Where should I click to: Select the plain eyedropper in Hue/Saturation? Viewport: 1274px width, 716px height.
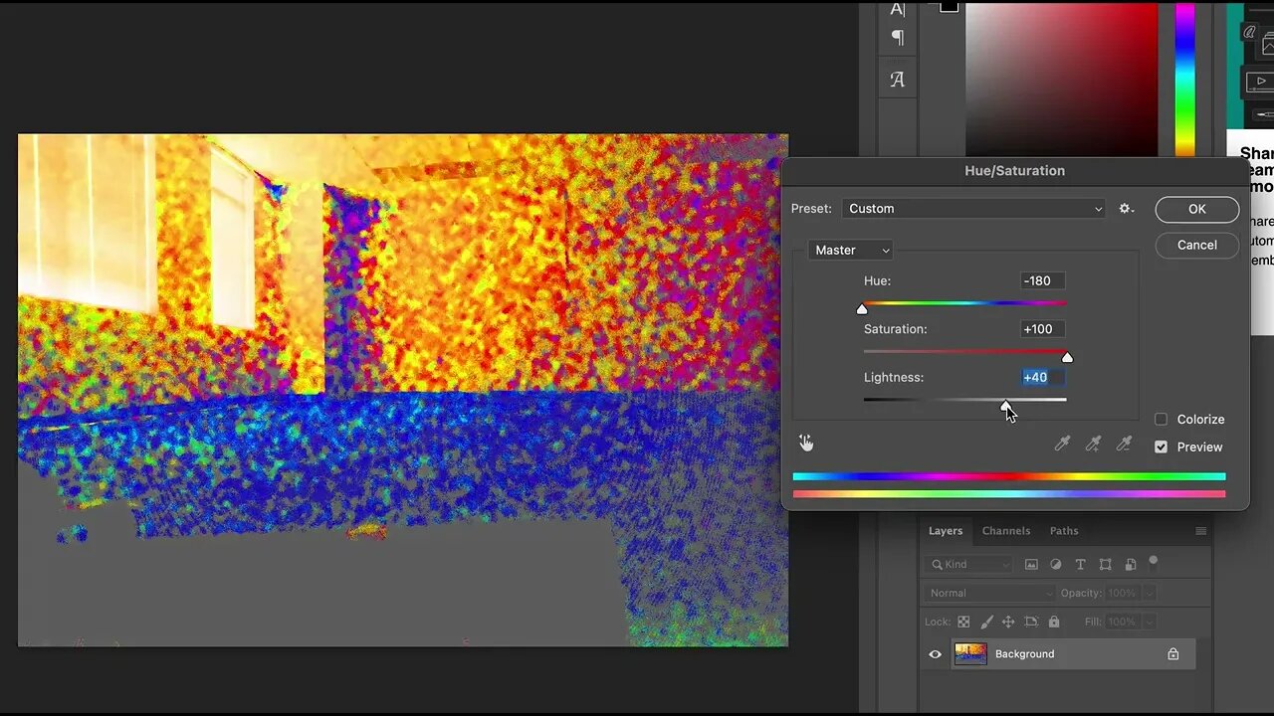[x=1062, y=444]
